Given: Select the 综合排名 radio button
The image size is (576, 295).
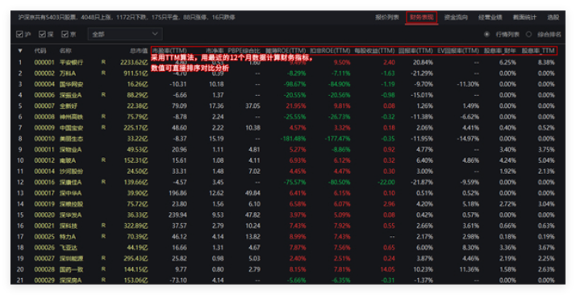Looking at the screenshot, I should (x=528, y=34).
